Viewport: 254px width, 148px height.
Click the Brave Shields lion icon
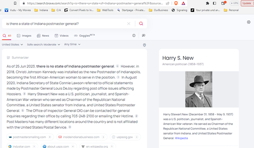click(x=176, y=3)
